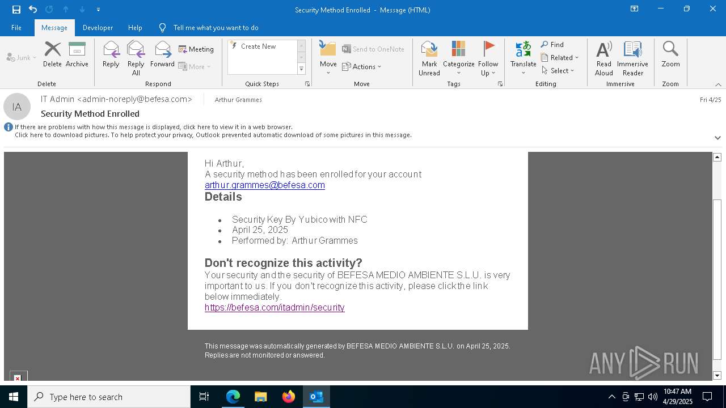
Task: Open the Follow Up flag menu
Action: pyautogui.click(x=488, y=58)
